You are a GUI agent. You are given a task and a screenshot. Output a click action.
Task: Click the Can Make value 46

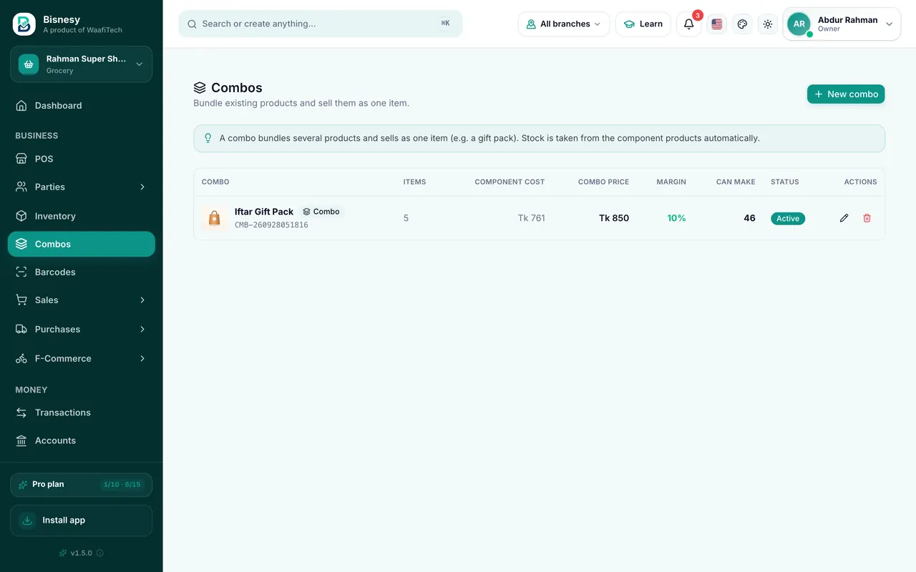(x=749, y=218)
